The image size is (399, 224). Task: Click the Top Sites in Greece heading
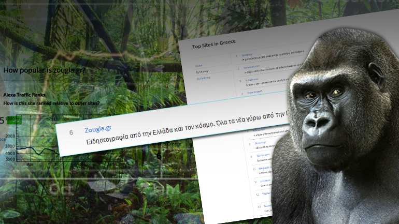coord(215,47)
